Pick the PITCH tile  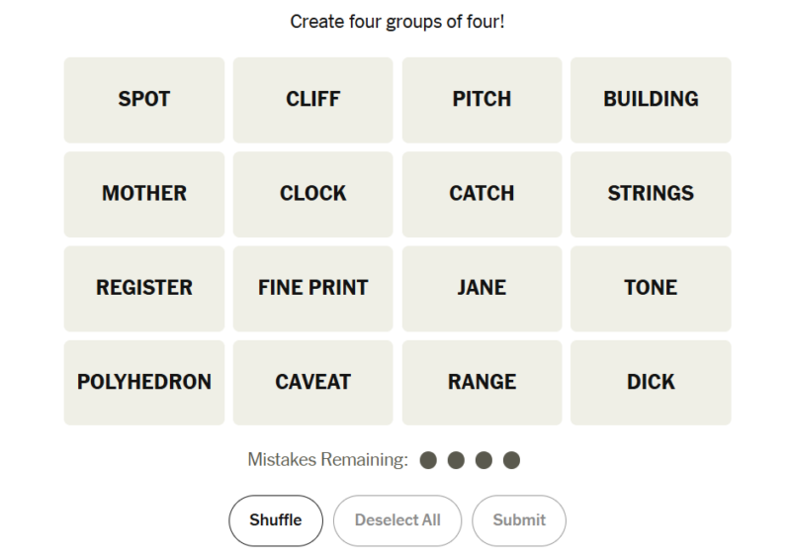pos(482,100)
